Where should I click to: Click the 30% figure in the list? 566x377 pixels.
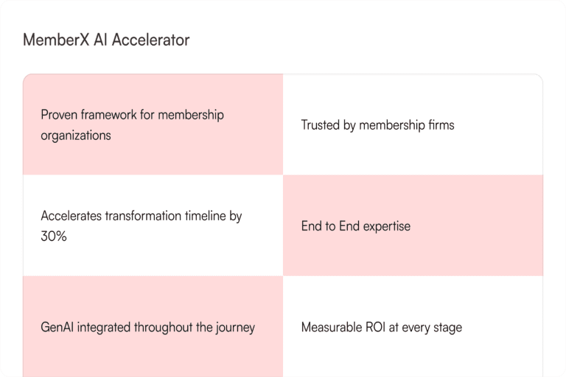tap(54, 236)
